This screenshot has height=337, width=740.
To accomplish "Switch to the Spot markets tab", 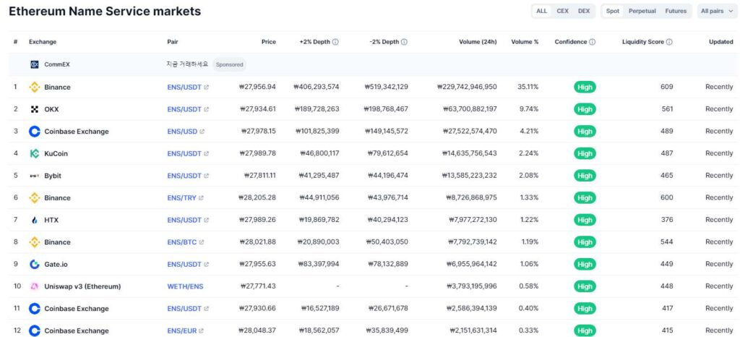I will tap(613, 11).
